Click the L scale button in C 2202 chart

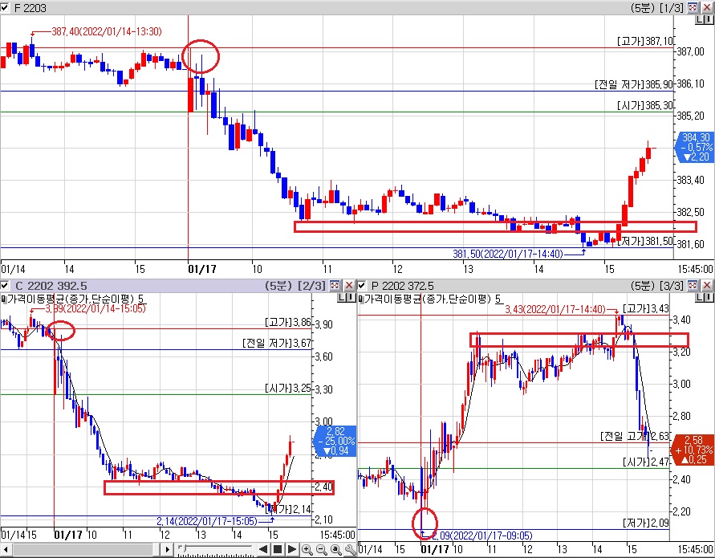(x=343, y=298)
